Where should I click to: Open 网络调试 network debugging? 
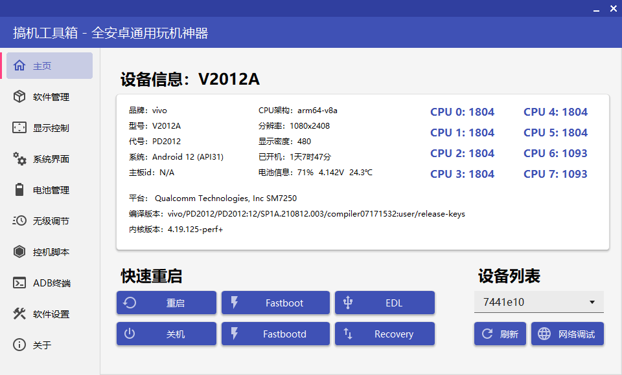click(x=567, y=334)
